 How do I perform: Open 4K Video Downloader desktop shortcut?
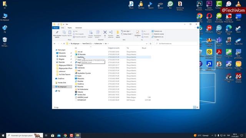coord(219,18)
